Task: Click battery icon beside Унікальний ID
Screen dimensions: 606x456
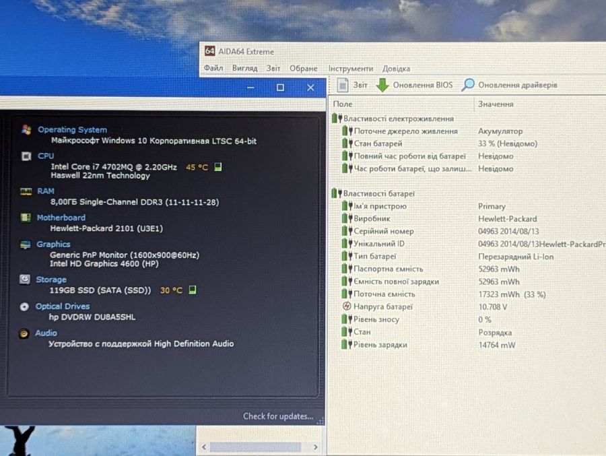Action: [x=347, y=244]
